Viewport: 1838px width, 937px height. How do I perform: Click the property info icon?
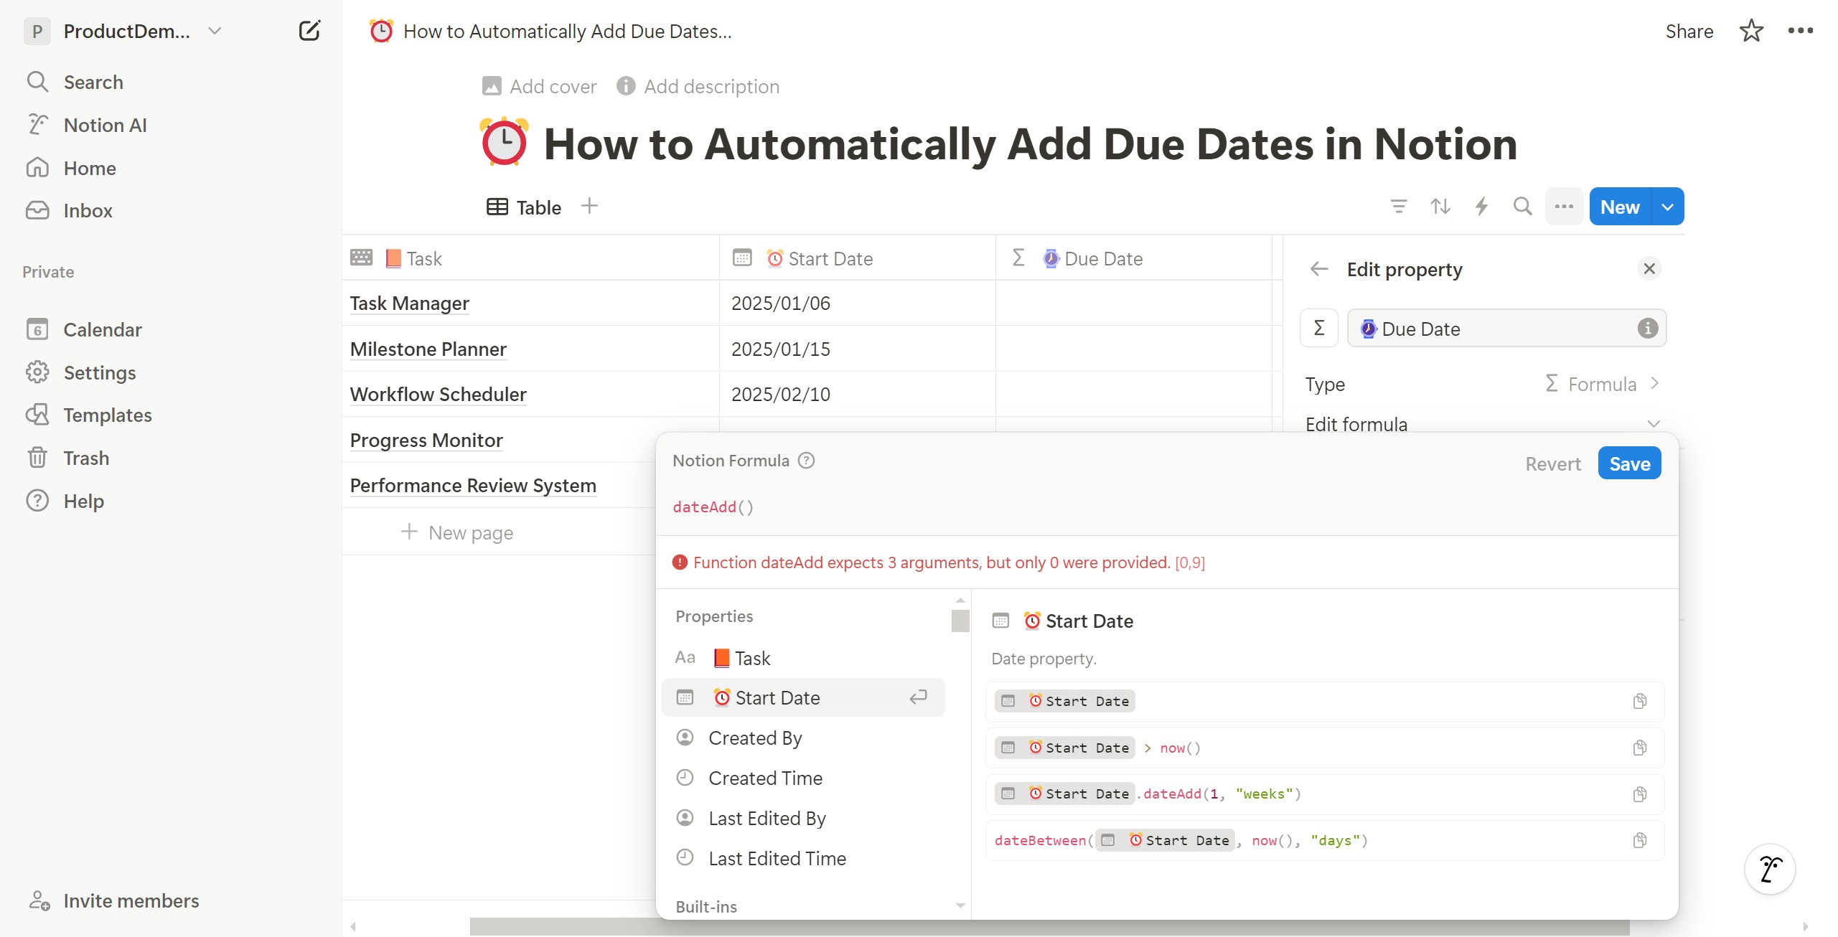[1647, 328]
